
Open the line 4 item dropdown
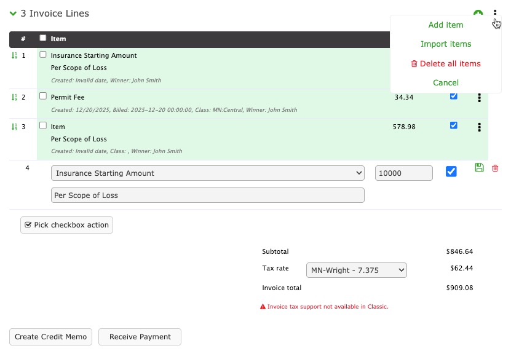tap(207, 173)
